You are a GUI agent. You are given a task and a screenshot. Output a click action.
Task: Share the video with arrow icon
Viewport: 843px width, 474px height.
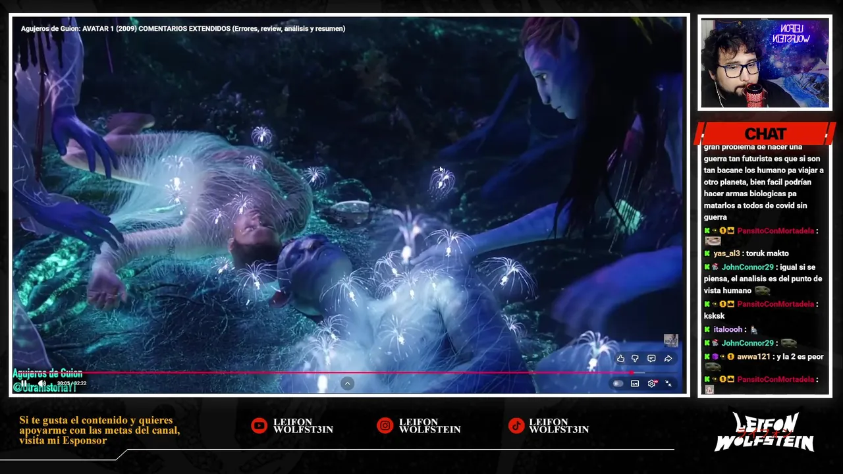668,359
